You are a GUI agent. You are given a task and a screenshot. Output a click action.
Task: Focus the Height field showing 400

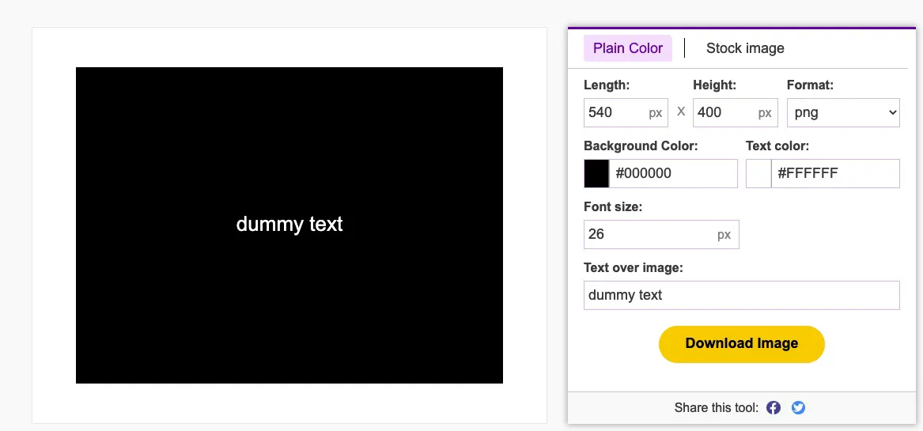(x=736, y=112)
